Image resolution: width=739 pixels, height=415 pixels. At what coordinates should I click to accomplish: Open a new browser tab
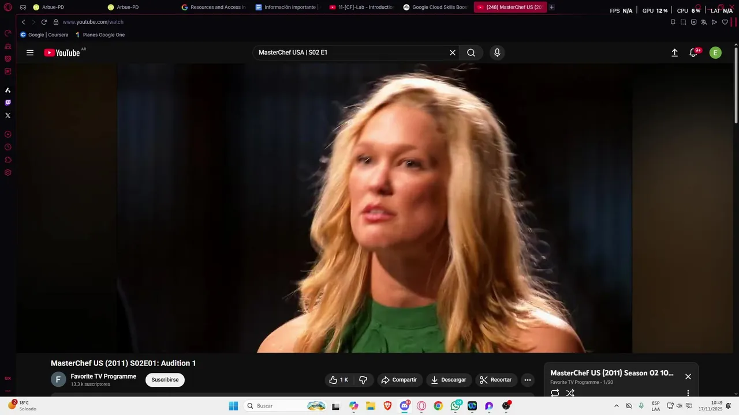point(552,7)
